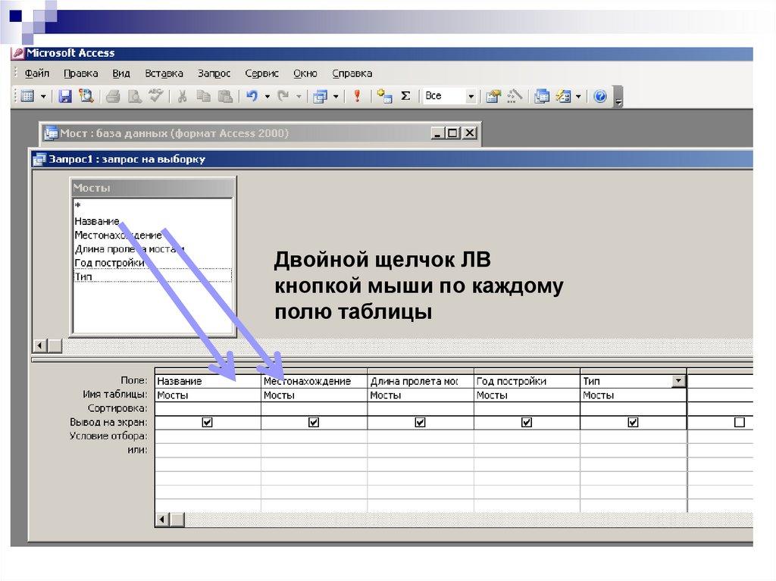
Task: Uncheck the display checkbox for Название column
Action: 208,423
